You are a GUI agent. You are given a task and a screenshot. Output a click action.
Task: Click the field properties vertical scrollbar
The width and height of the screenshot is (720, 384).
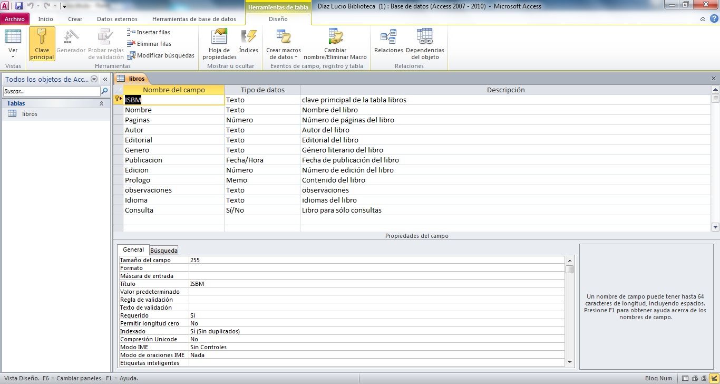[569, 311]
